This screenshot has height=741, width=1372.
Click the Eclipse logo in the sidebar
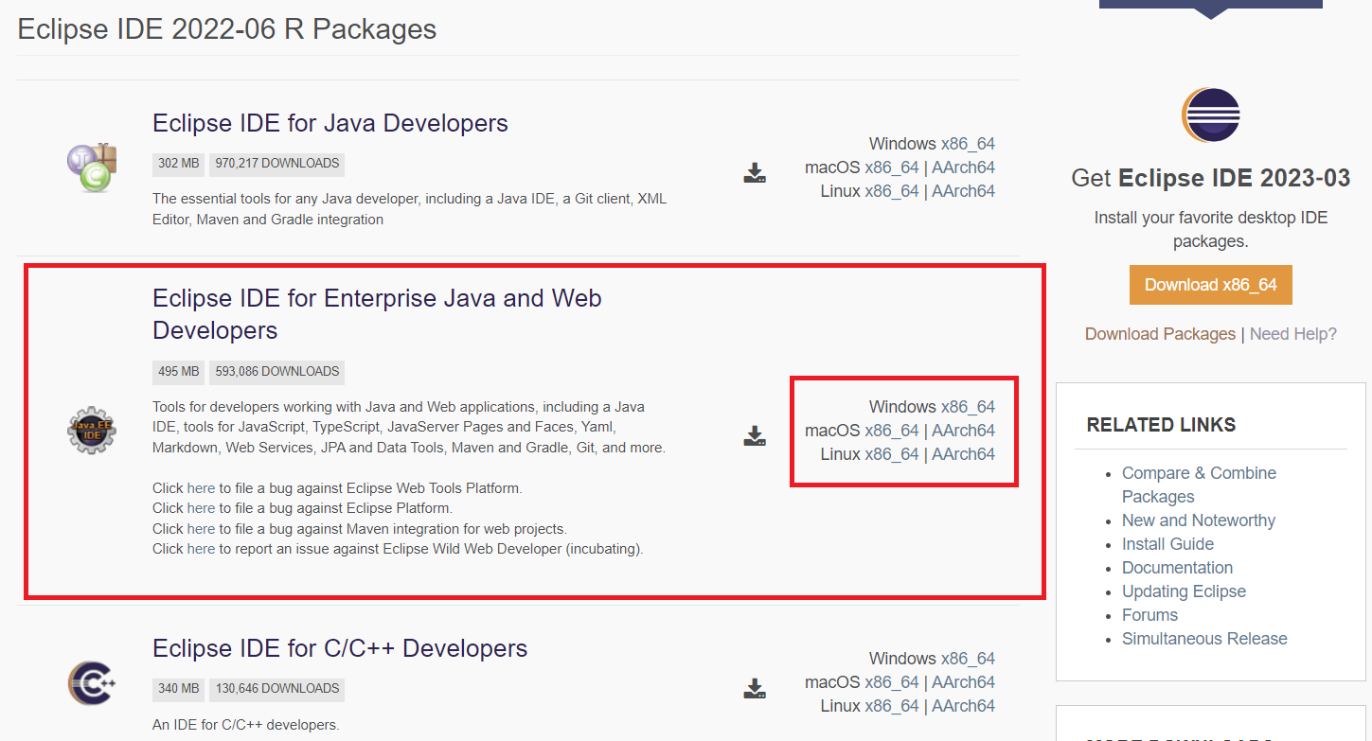(x=1210, y=115)
